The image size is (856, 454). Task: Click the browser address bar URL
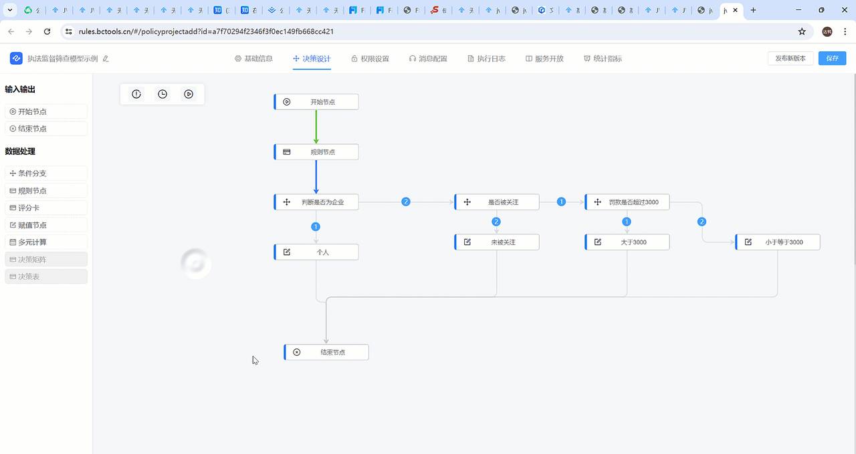(x=206, y=31)
